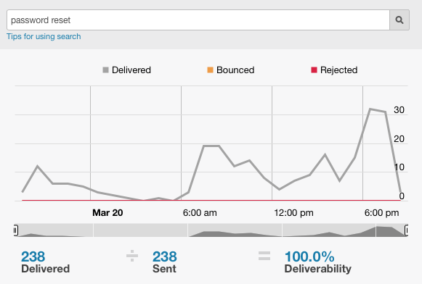The width and height of the screenshot is (422, 284).
Task: Toggle the Bounced series in the legend
Action: click(x=231, y=70)
